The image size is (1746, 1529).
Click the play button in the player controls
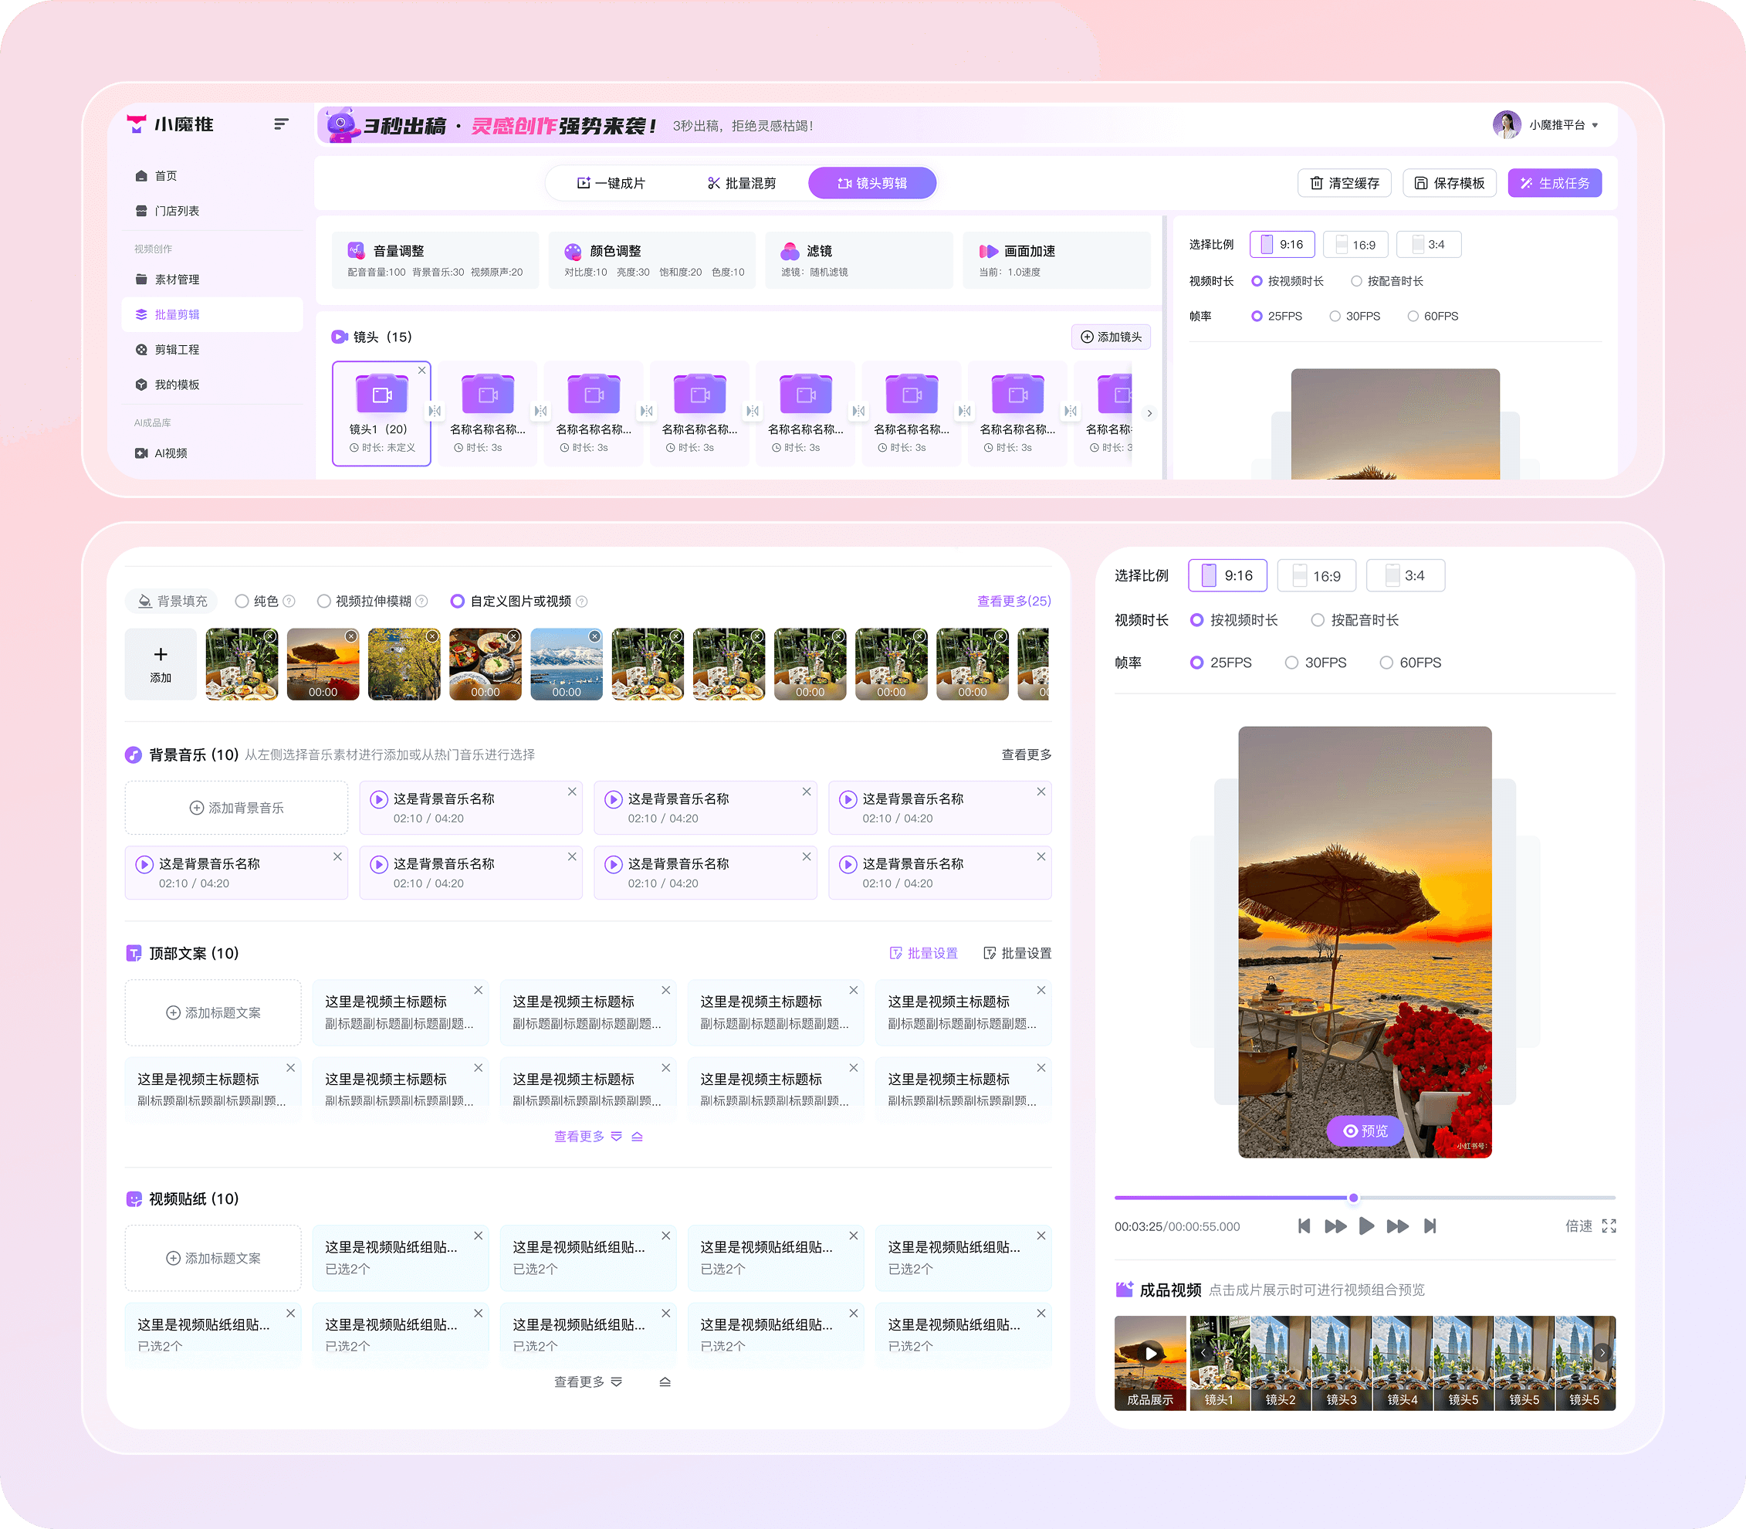(x=1365, y=1226)
